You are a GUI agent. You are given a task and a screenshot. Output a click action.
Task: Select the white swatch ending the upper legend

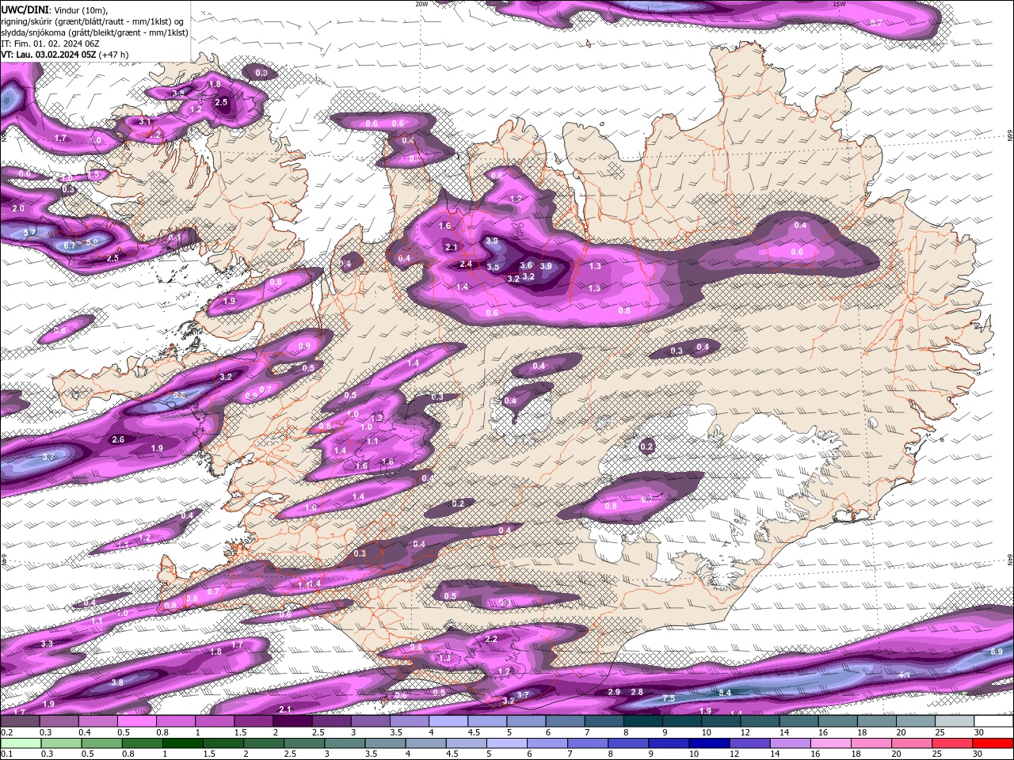pyautogui.click(x=993, y=721)
